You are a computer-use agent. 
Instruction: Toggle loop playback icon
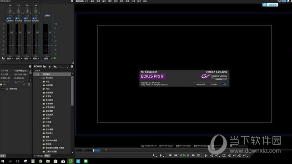[x=199, y=155]
